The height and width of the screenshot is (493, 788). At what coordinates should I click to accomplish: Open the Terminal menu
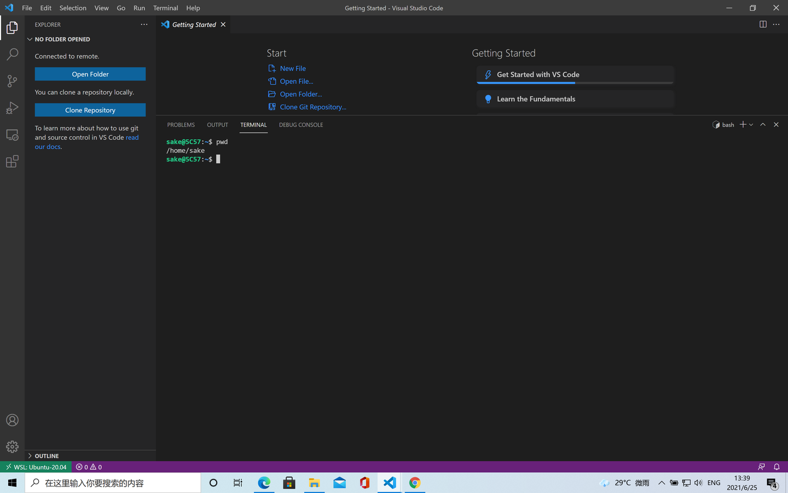click(165, 8)
